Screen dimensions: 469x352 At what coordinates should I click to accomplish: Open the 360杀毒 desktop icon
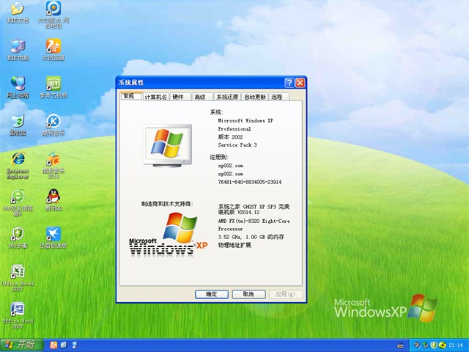tap(17, 235)
